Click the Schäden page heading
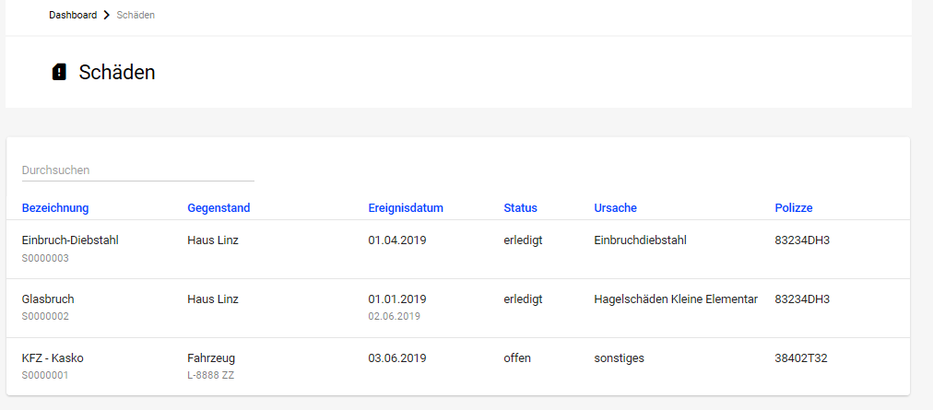Screen dimensions: 933x410 (116, 72)
